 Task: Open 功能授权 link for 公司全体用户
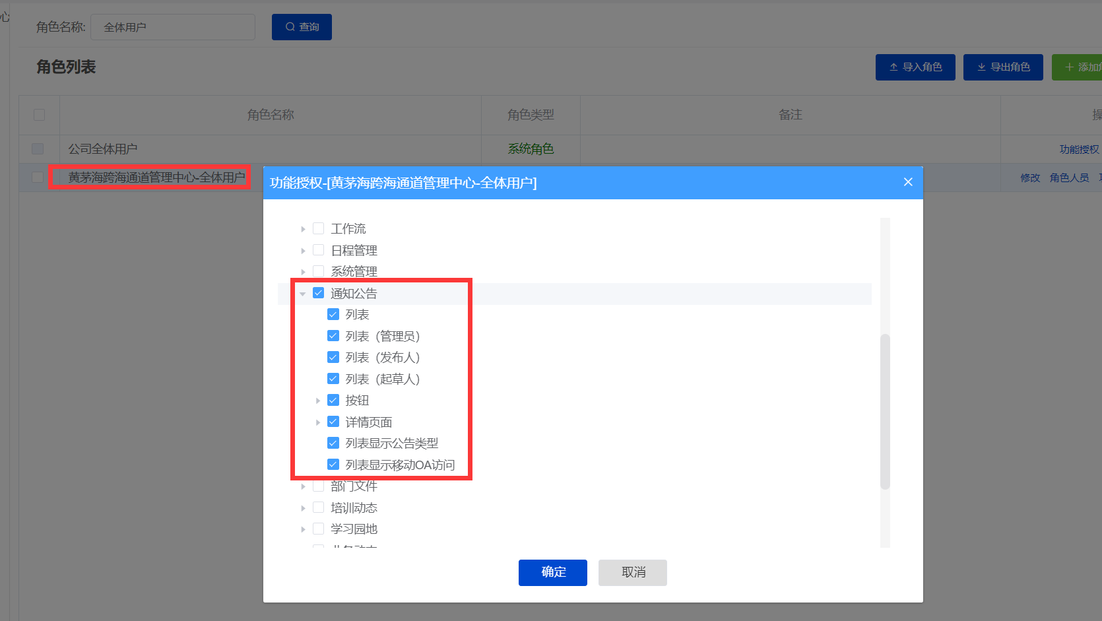[1080, 150]
